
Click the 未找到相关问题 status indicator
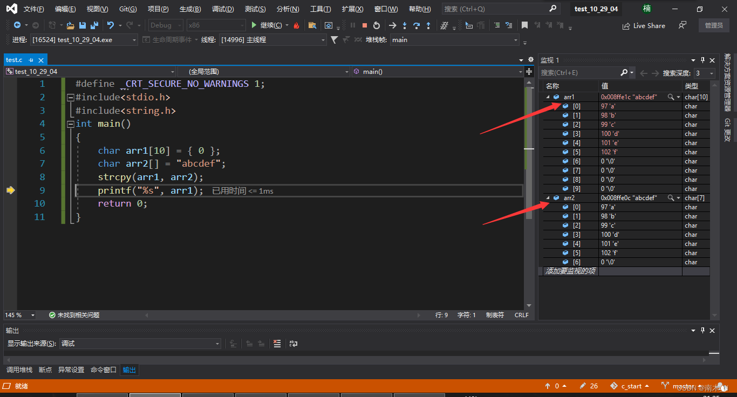[74, 315]
